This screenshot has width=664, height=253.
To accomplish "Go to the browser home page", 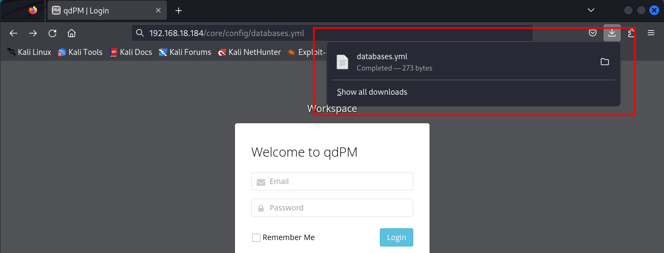I will pos(71,33).
